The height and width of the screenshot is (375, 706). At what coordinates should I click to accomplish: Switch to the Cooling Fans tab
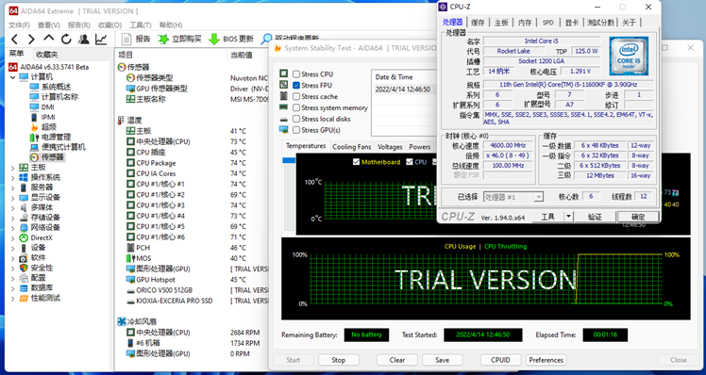352,147
